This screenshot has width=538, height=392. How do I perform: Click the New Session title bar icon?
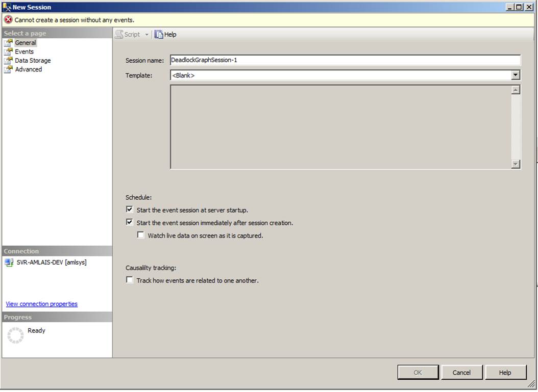pos(7,7)
